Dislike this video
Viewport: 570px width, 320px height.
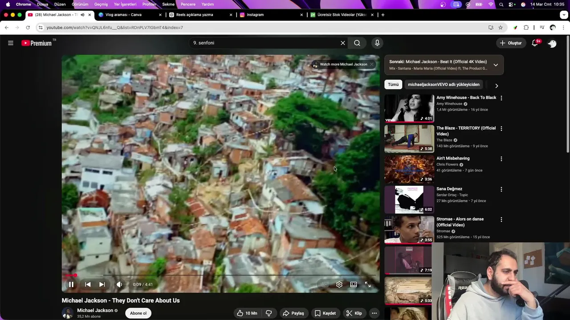pos(269,313)
